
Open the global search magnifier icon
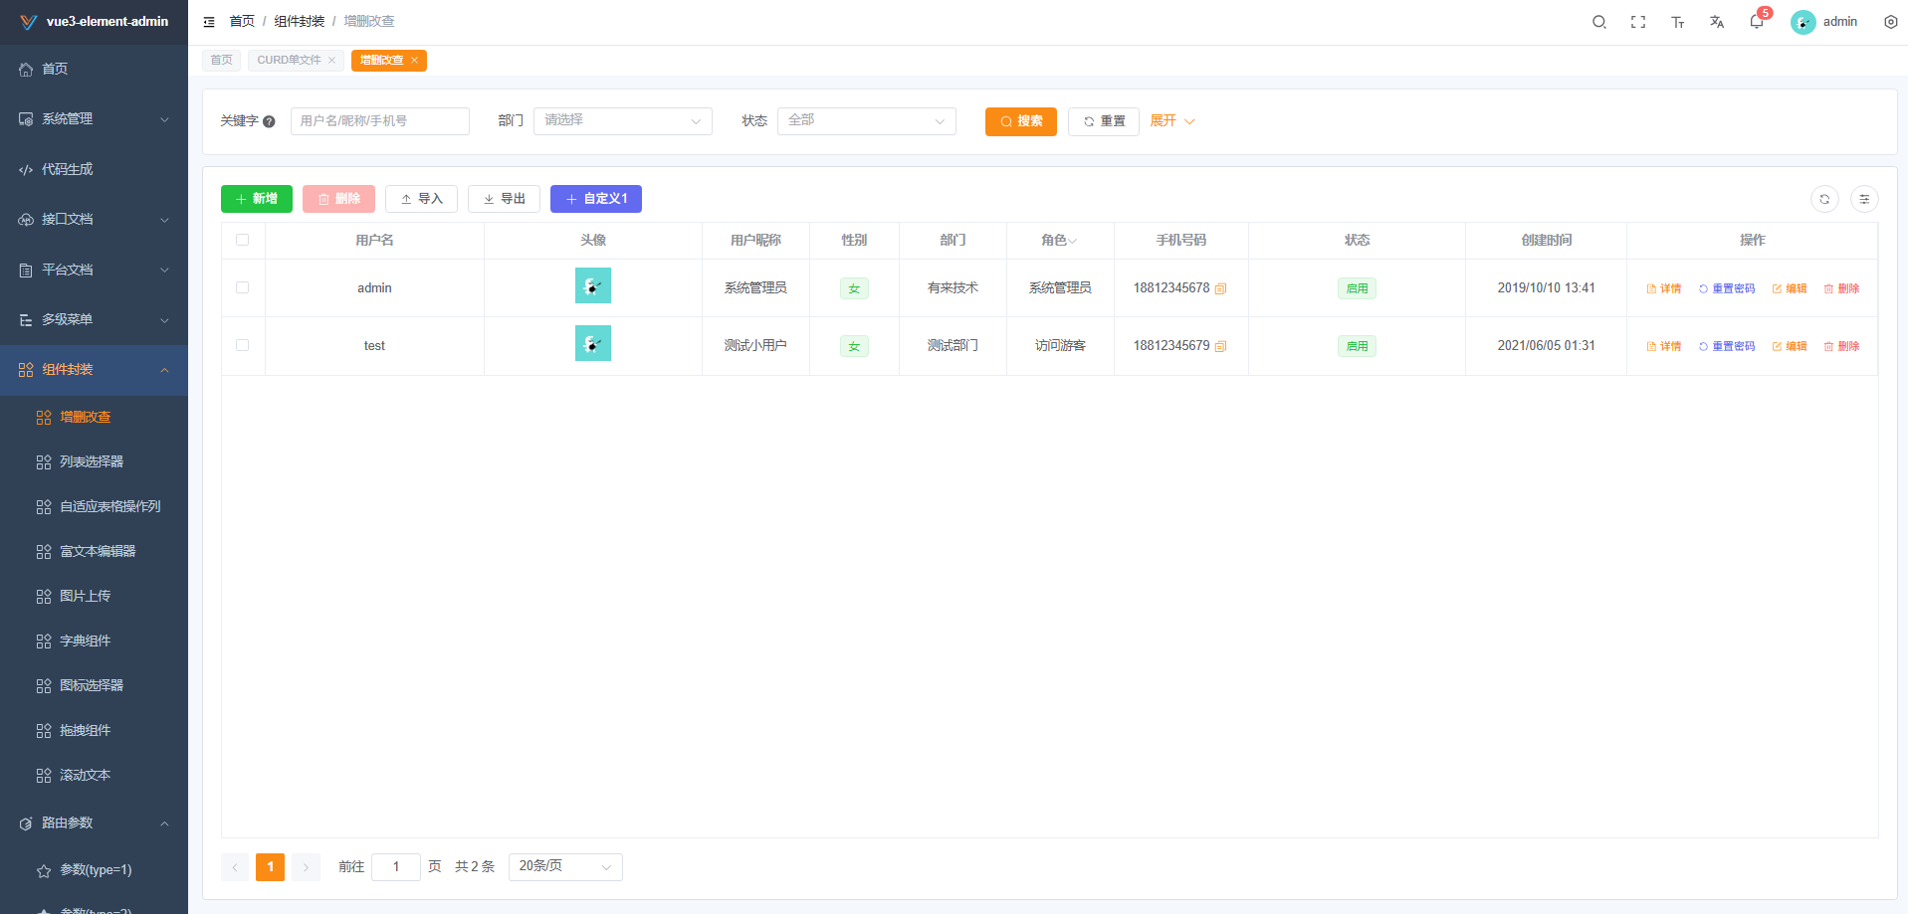tap(1599, 21)
